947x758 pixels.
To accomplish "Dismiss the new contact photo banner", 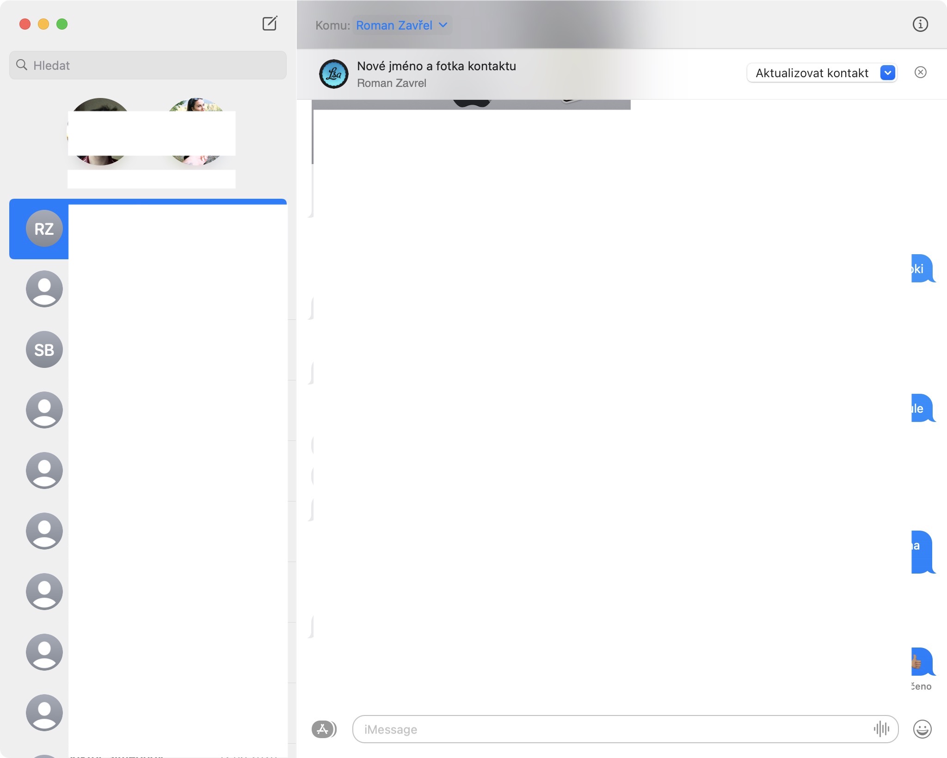I will [x=920, y=72].
